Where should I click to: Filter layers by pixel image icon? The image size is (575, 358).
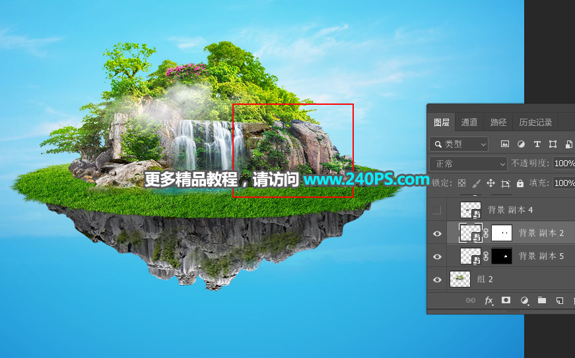pos(505,144)
